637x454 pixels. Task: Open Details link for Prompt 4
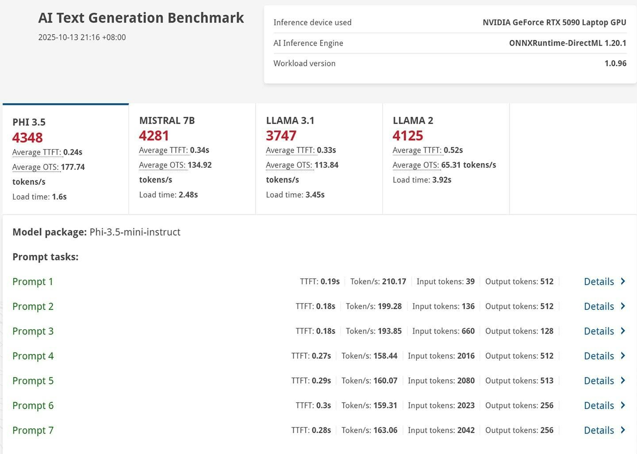(x=599, y=356)
